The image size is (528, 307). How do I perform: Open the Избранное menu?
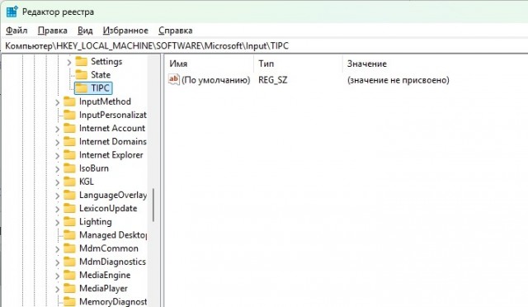[125, 31]
